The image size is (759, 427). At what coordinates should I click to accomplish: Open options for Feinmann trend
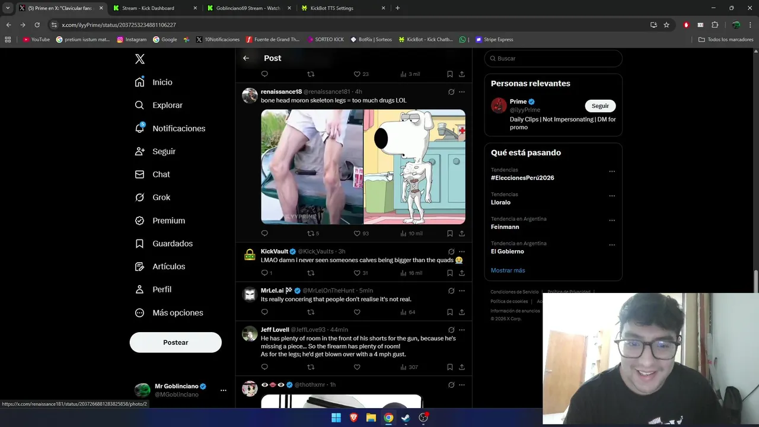click(612, 220)
